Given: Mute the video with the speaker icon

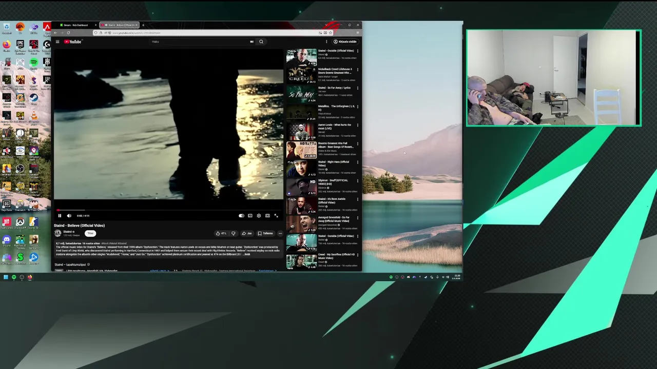Looking at the screenshot, I should pyautogui.click(x=69, y=216).
